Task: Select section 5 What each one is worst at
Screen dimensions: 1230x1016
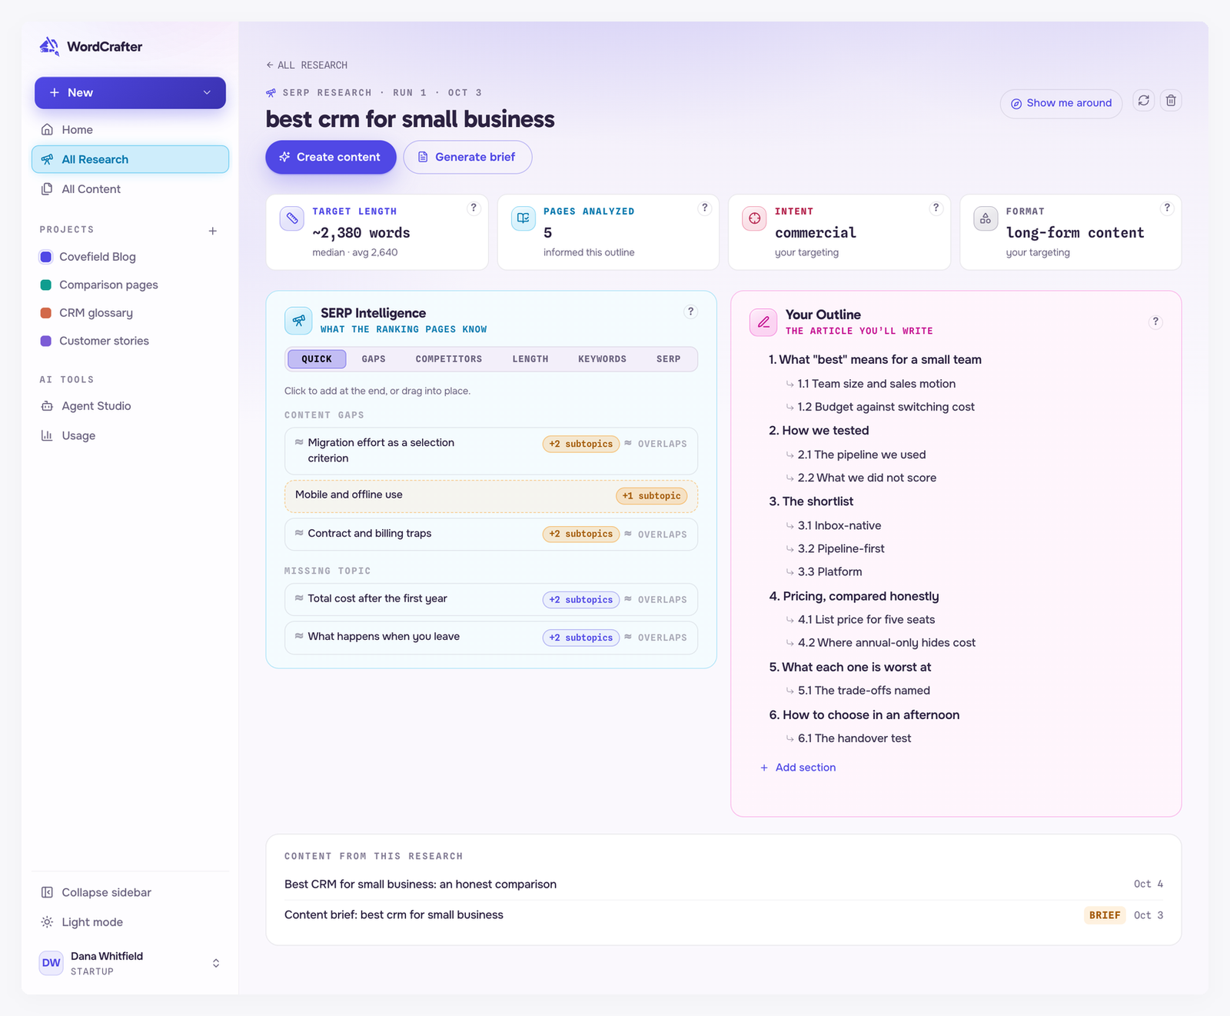Action: point(850,668)
